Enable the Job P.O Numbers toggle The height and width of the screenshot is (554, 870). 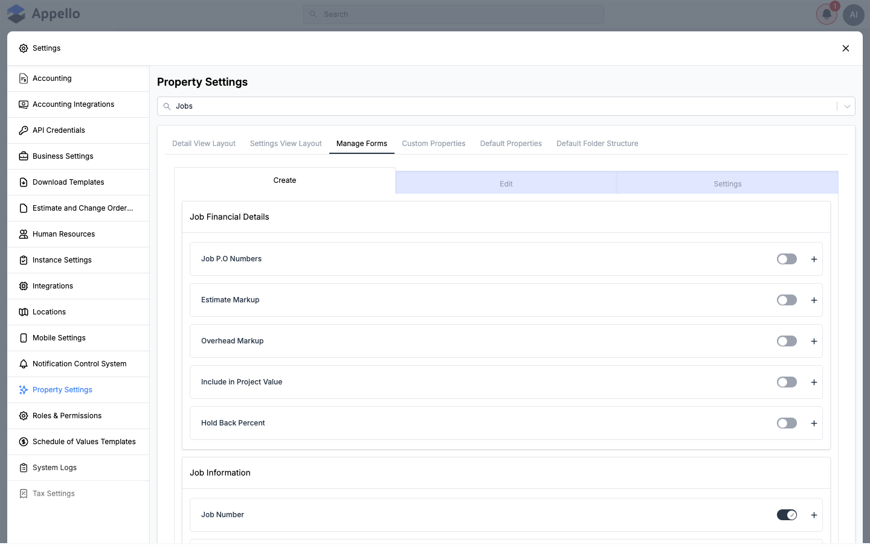tap(787, 259)
